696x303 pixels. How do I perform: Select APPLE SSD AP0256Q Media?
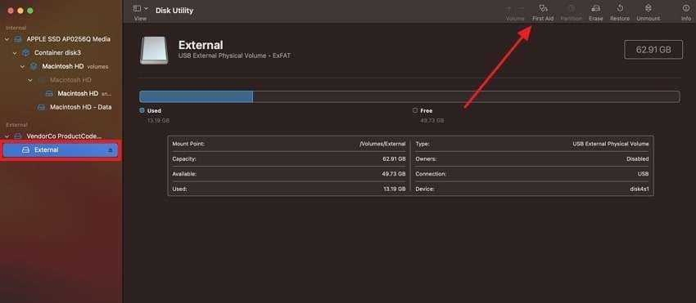click(68, 39)
